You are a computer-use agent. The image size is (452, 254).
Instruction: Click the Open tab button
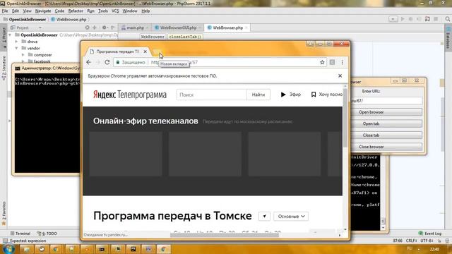tap(386, 123)
